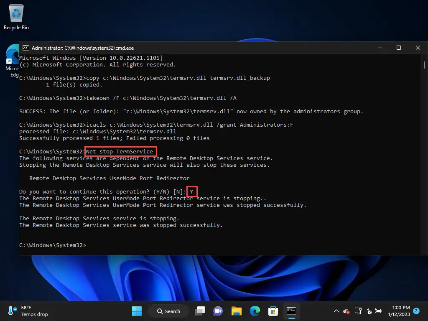Open notification center via the clock
The width and height of the screenshot is (428, 321).
[x=400, y=311]
